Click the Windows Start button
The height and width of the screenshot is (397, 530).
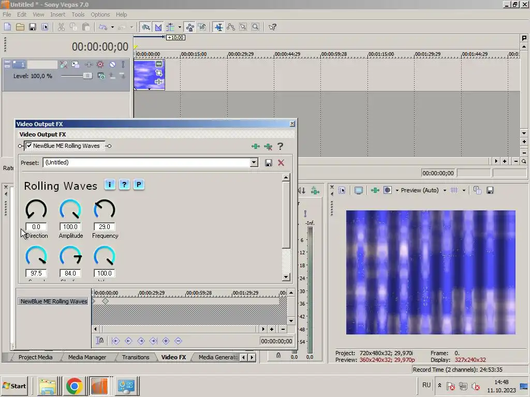tap(14, 386)
